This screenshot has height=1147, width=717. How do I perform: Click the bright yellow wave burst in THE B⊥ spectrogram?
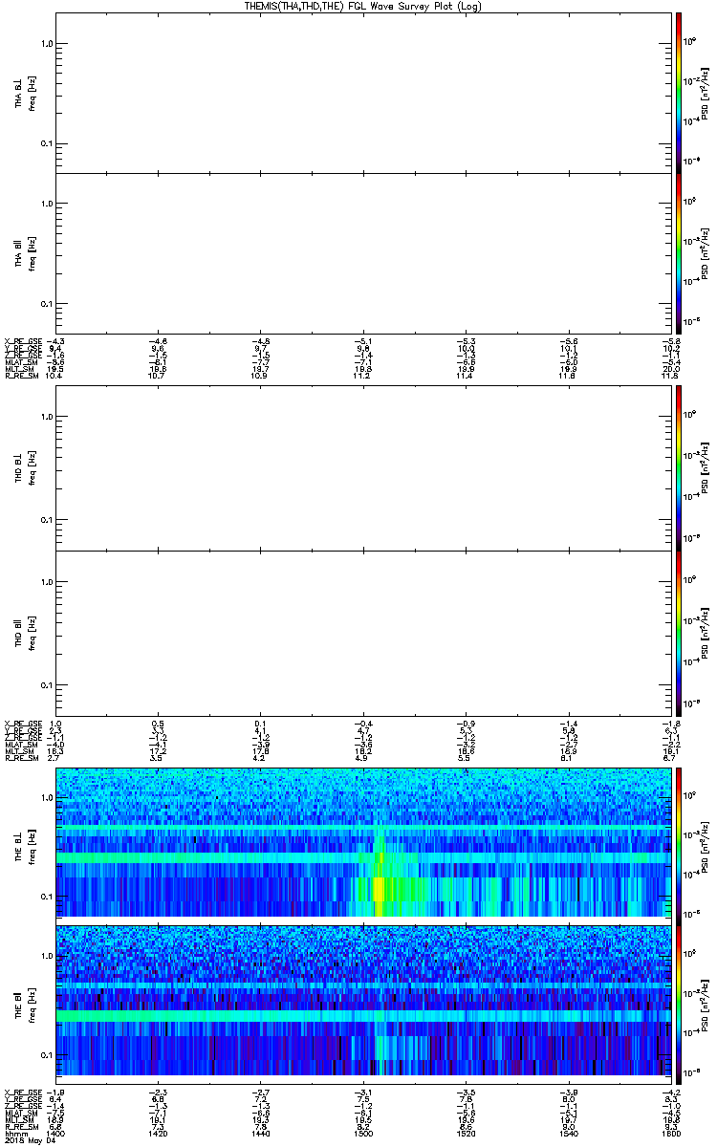pos(379,889)
